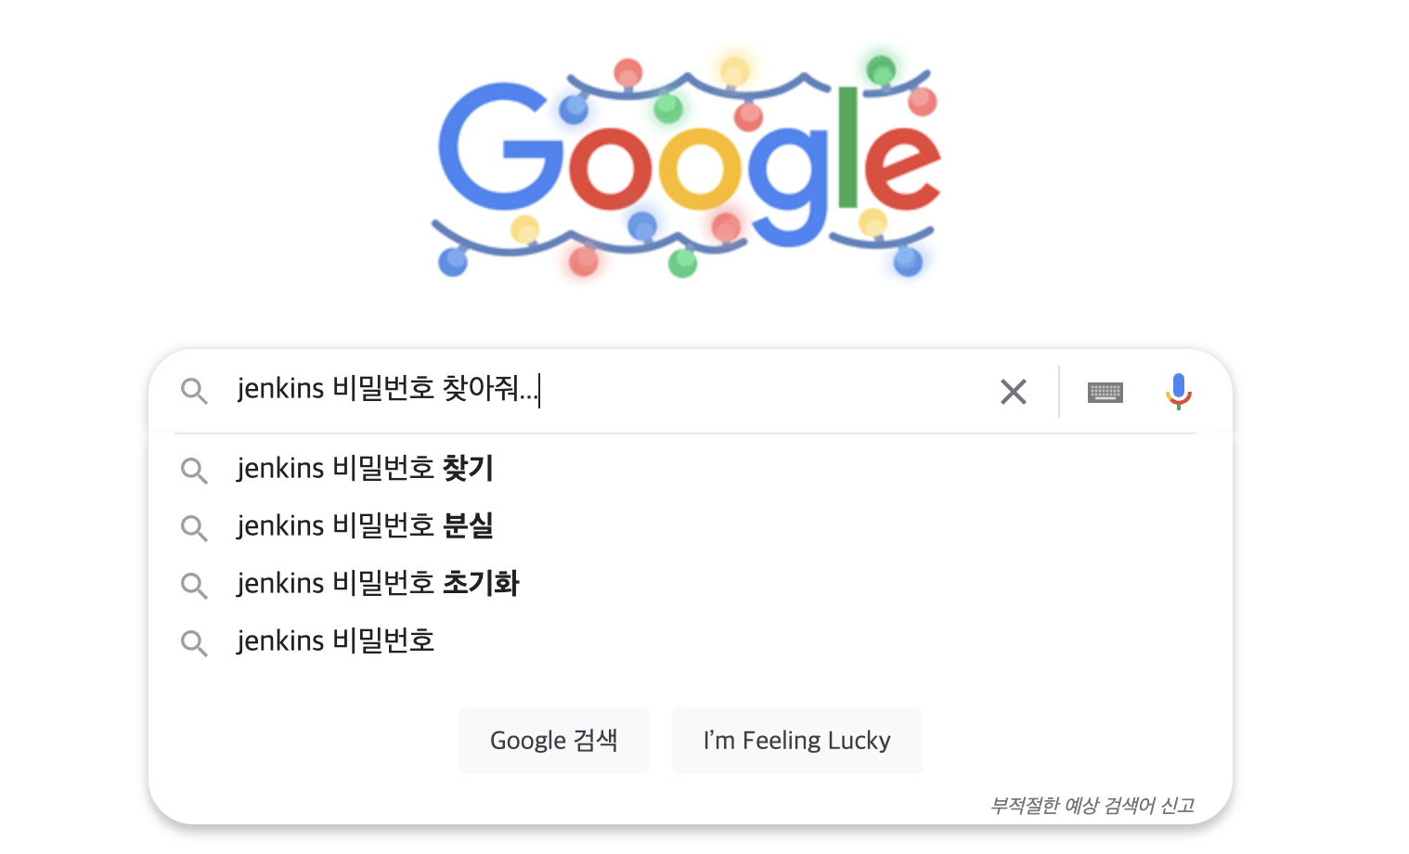Clear the search query with the X
This screenshot has width=1409, height=854.
click(x=1014, y=392)
